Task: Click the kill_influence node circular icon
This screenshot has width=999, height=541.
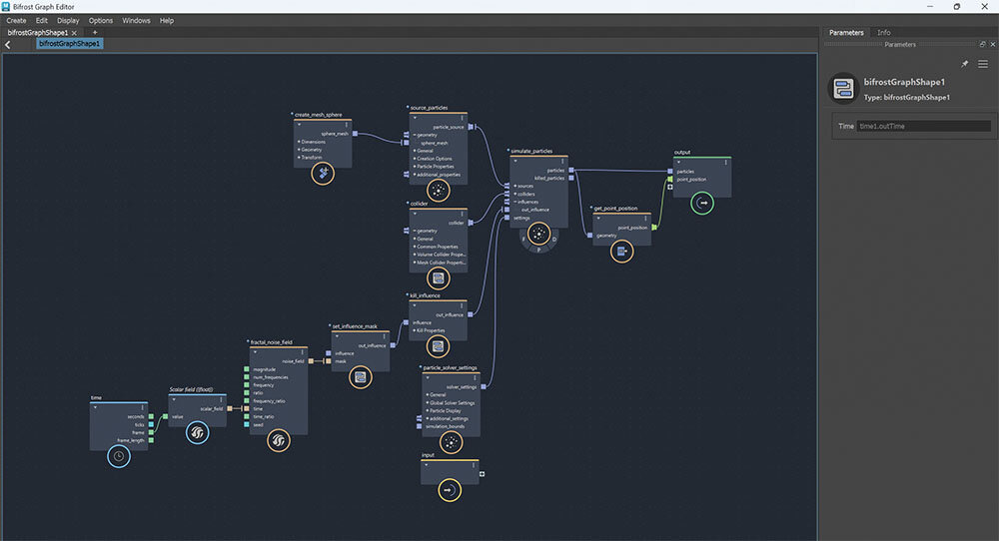Action: point(438,346)
